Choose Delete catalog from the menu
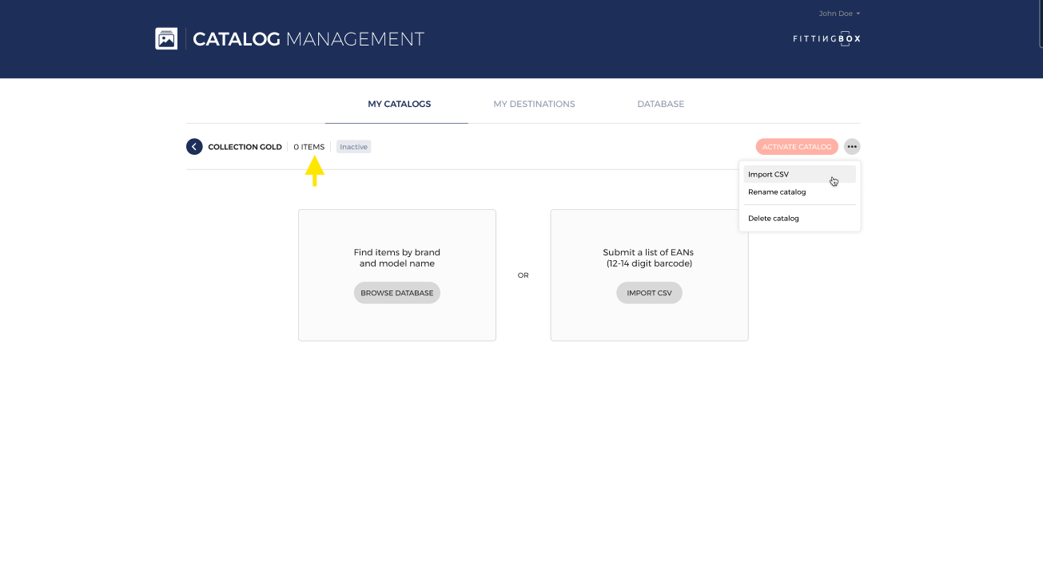The width and height of the screenshot is (1043, 565). click(x=774, y=219)
